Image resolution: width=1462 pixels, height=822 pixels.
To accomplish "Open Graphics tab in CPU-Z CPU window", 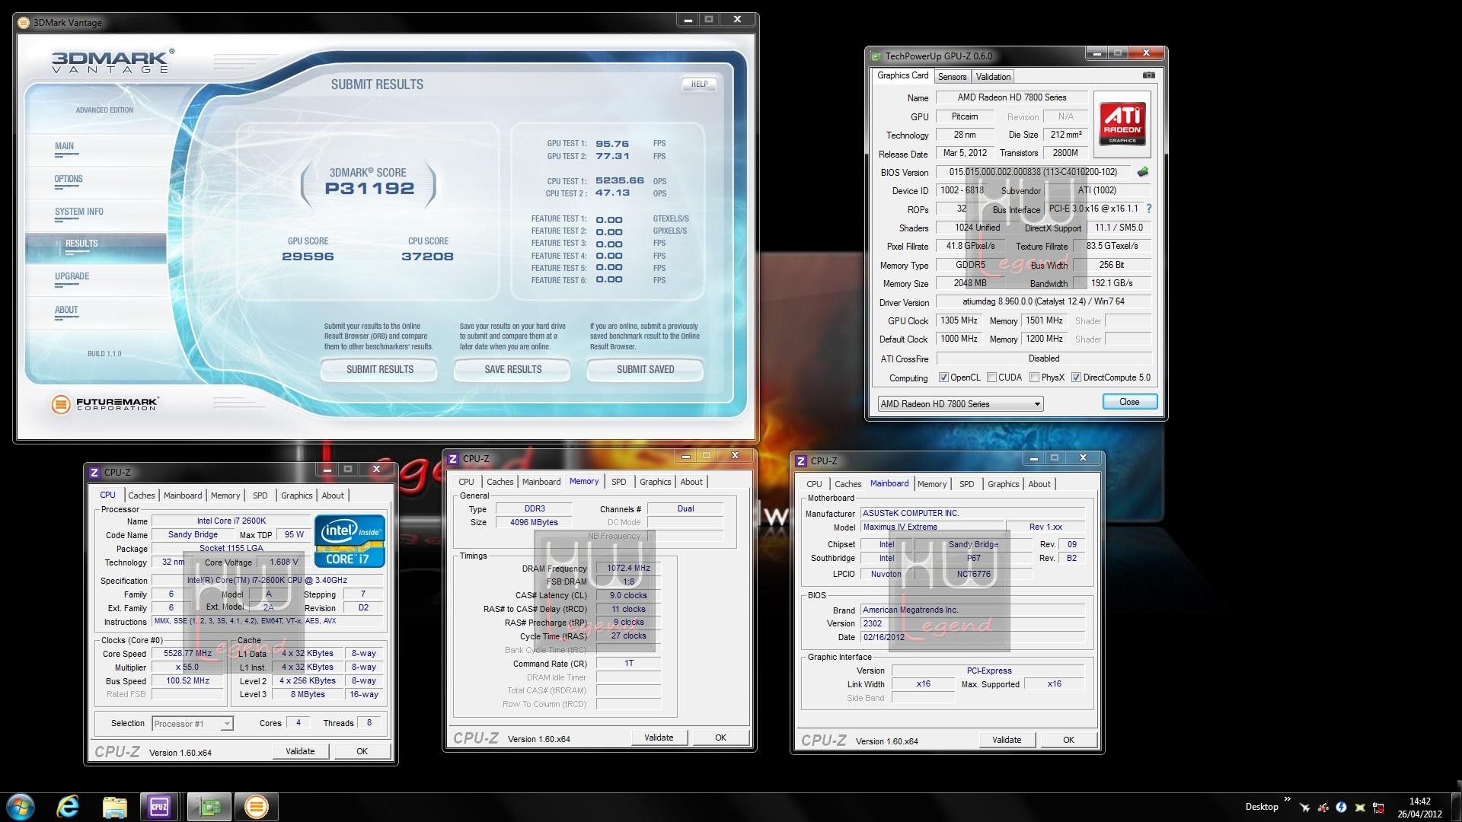I will pyautogui.click(x=296, y=495).
